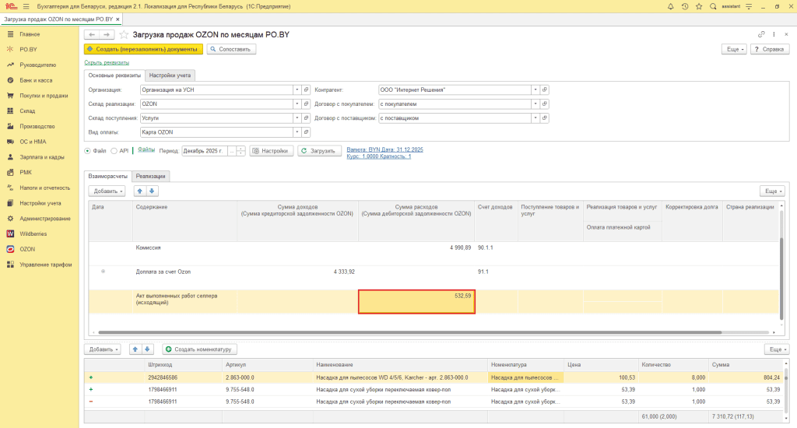Open upper table Добавить dropdown
Viewport: 797px width, 428px height.
point(108,191)
